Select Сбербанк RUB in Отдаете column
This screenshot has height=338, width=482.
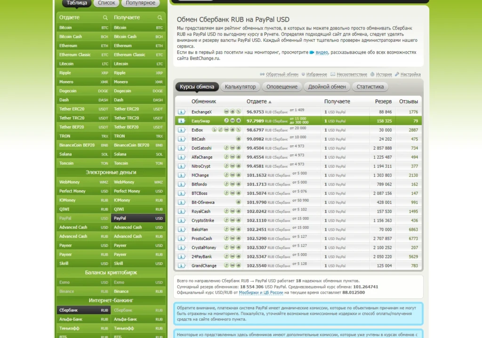[84, 310]
